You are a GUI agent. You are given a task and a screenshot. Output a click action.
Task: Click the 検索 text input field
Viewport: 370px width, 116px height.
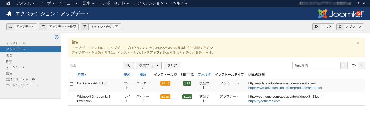tap(96, 65)
